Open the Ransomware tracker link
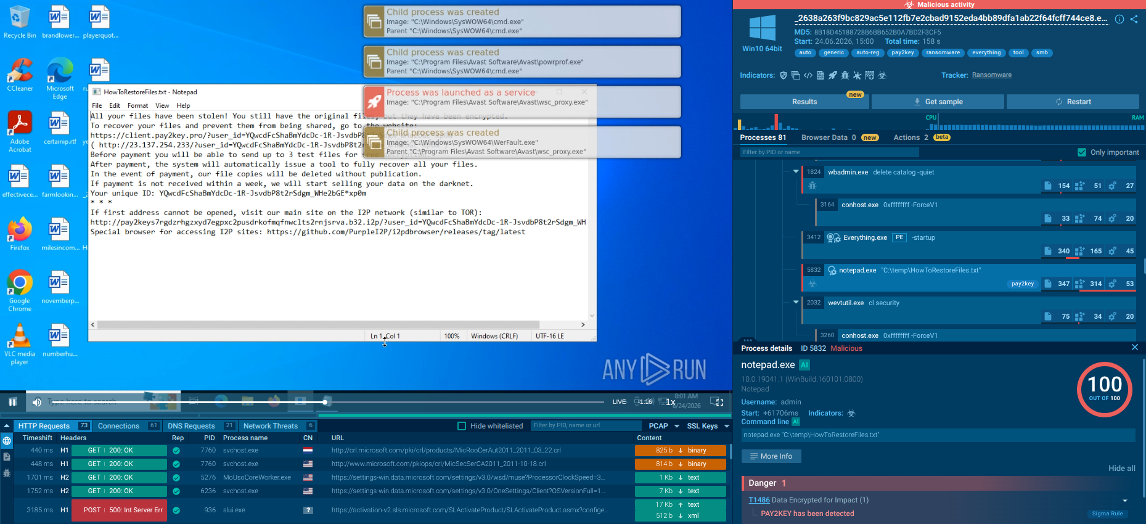The height and width of the screenshot is (524, 1146). [x=991, y=75]
